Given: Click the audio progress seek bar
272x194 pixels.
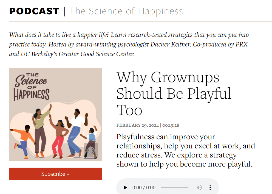Looking at the screenshot, I should tap(174, 188).
